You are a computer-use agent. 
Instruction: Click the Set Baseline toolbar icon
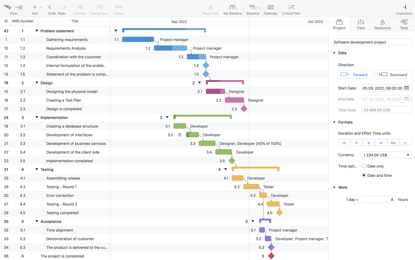tap(232, 7)
